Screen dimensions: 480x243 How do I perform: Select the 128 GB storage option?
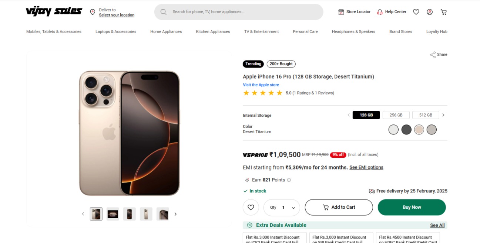(366, 115)
